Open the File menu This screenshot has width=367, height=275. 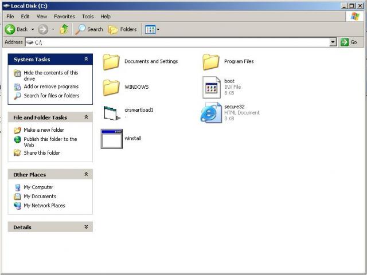click(10, 17)
